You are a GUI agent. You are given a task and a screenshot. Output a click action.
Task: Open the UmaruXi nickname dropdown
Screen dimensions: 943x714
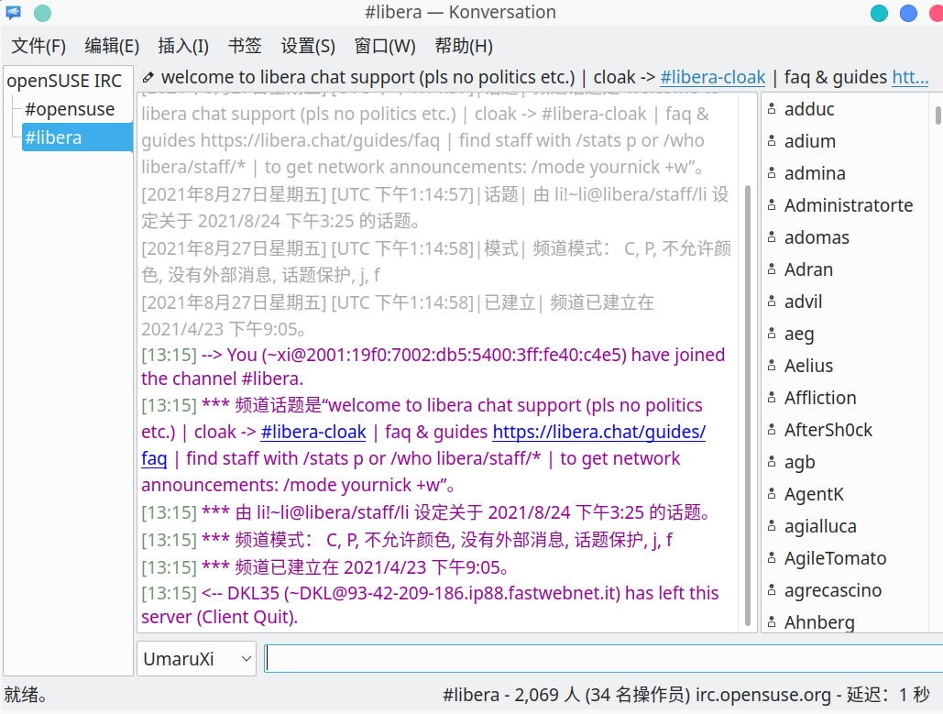click(x=197, y=659)
